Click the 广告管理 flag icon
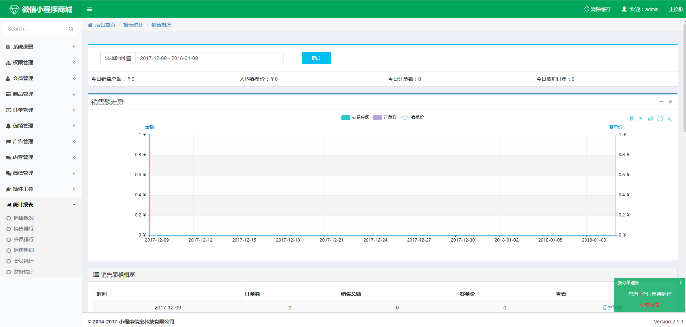 click(8, 142)
